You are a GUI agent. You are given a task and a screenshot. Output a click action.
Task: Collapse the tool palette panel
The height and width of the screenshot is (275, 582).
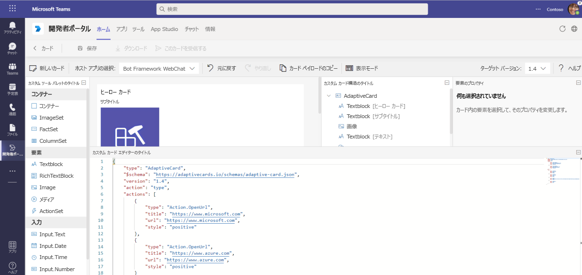coord(83,83)
